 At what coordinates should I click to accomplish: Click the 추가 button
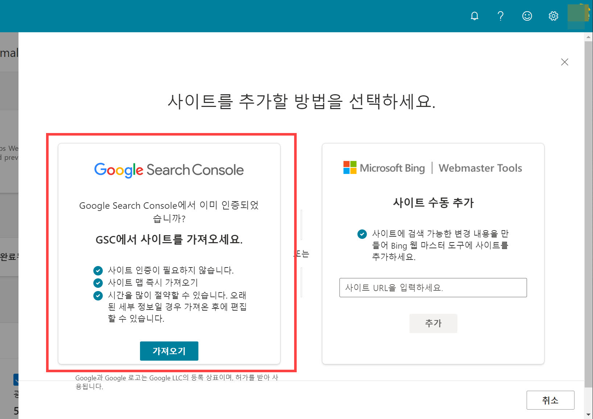click(433, 323)
